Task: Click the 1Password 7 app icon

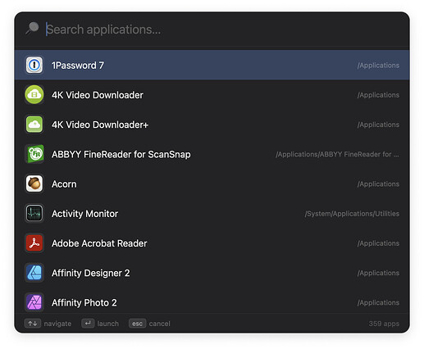Action: pyautogui.click(x=34, y=65)
